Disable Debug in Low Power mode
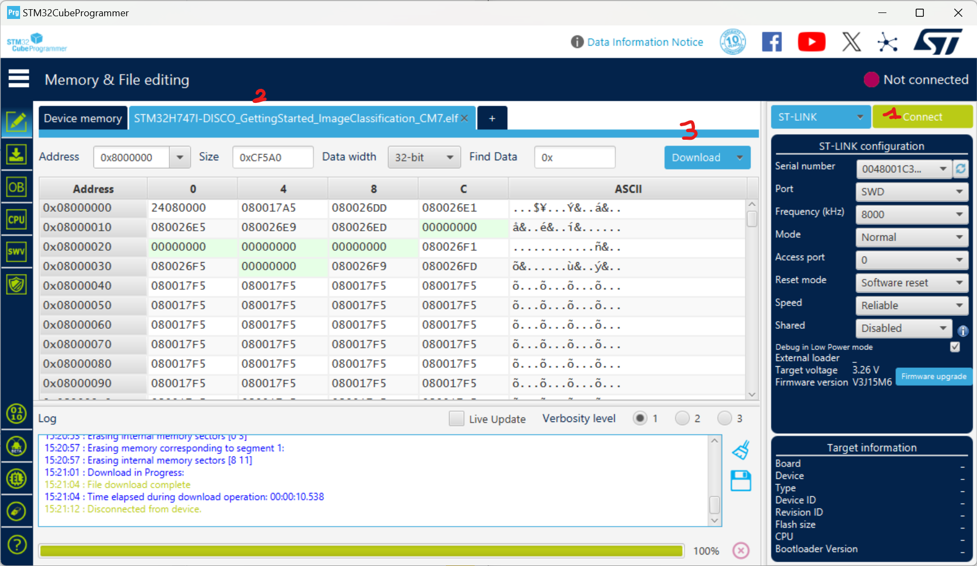Viewport: 977px width, 566px height. (x=955, y=347)
